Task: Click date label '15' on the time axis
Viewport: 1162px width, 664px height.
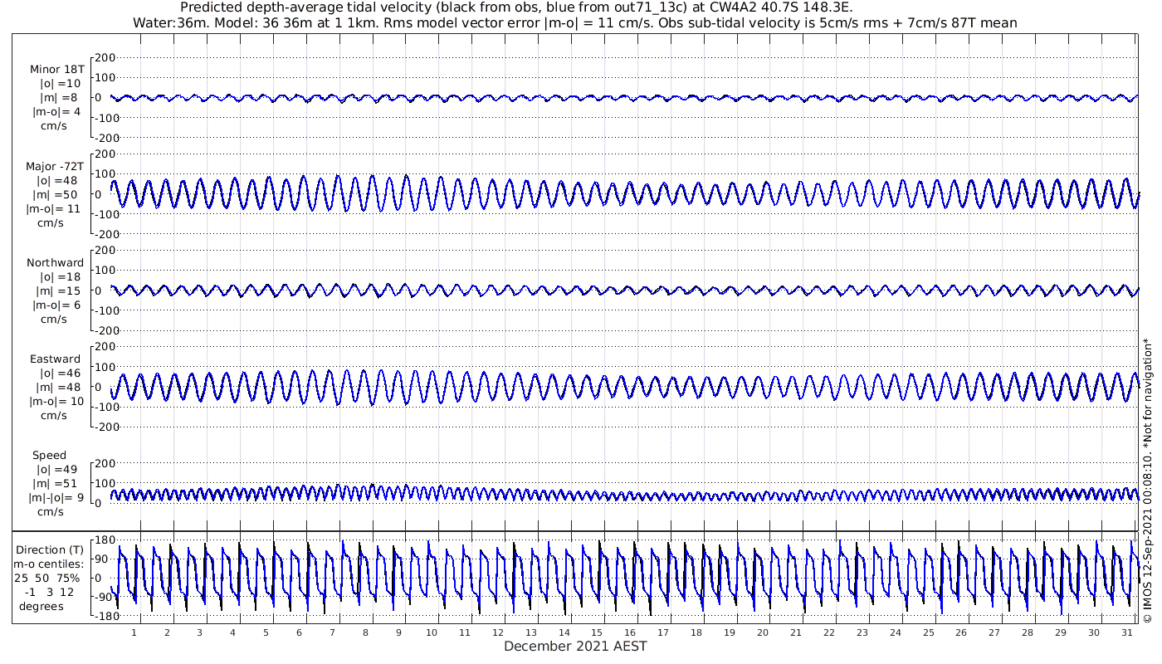Action: [x=597, y=632]
